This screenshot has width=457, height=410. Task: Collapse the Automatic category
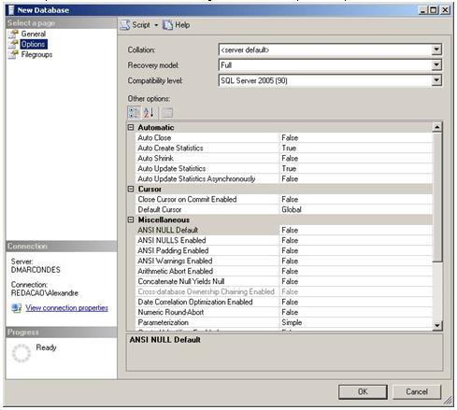(131, 127)
